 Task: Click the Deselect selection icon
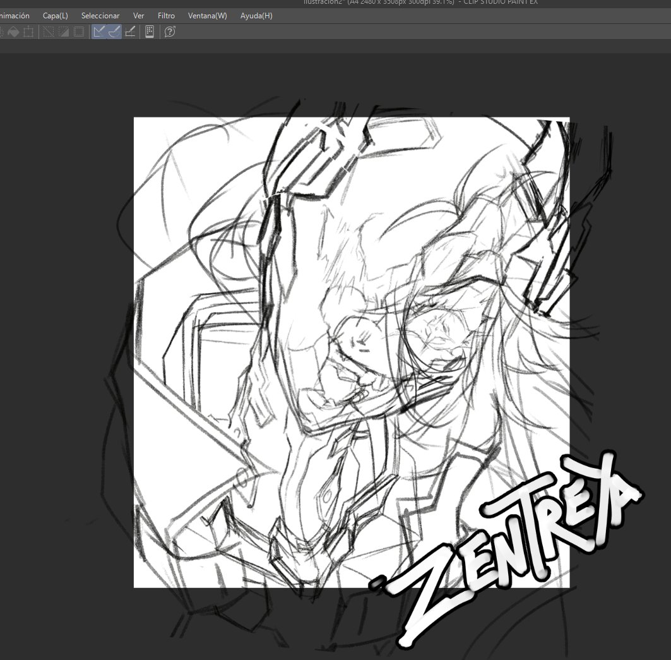tap(49, 32)
